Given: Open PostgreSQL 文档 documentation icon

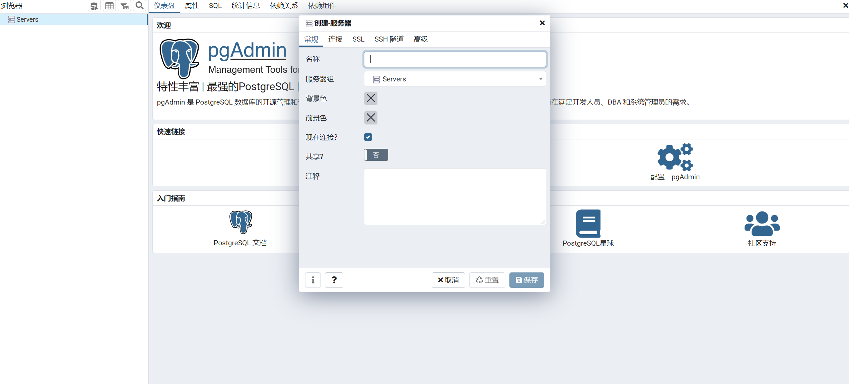Looking at the screenshot, I should coord(240,222).
